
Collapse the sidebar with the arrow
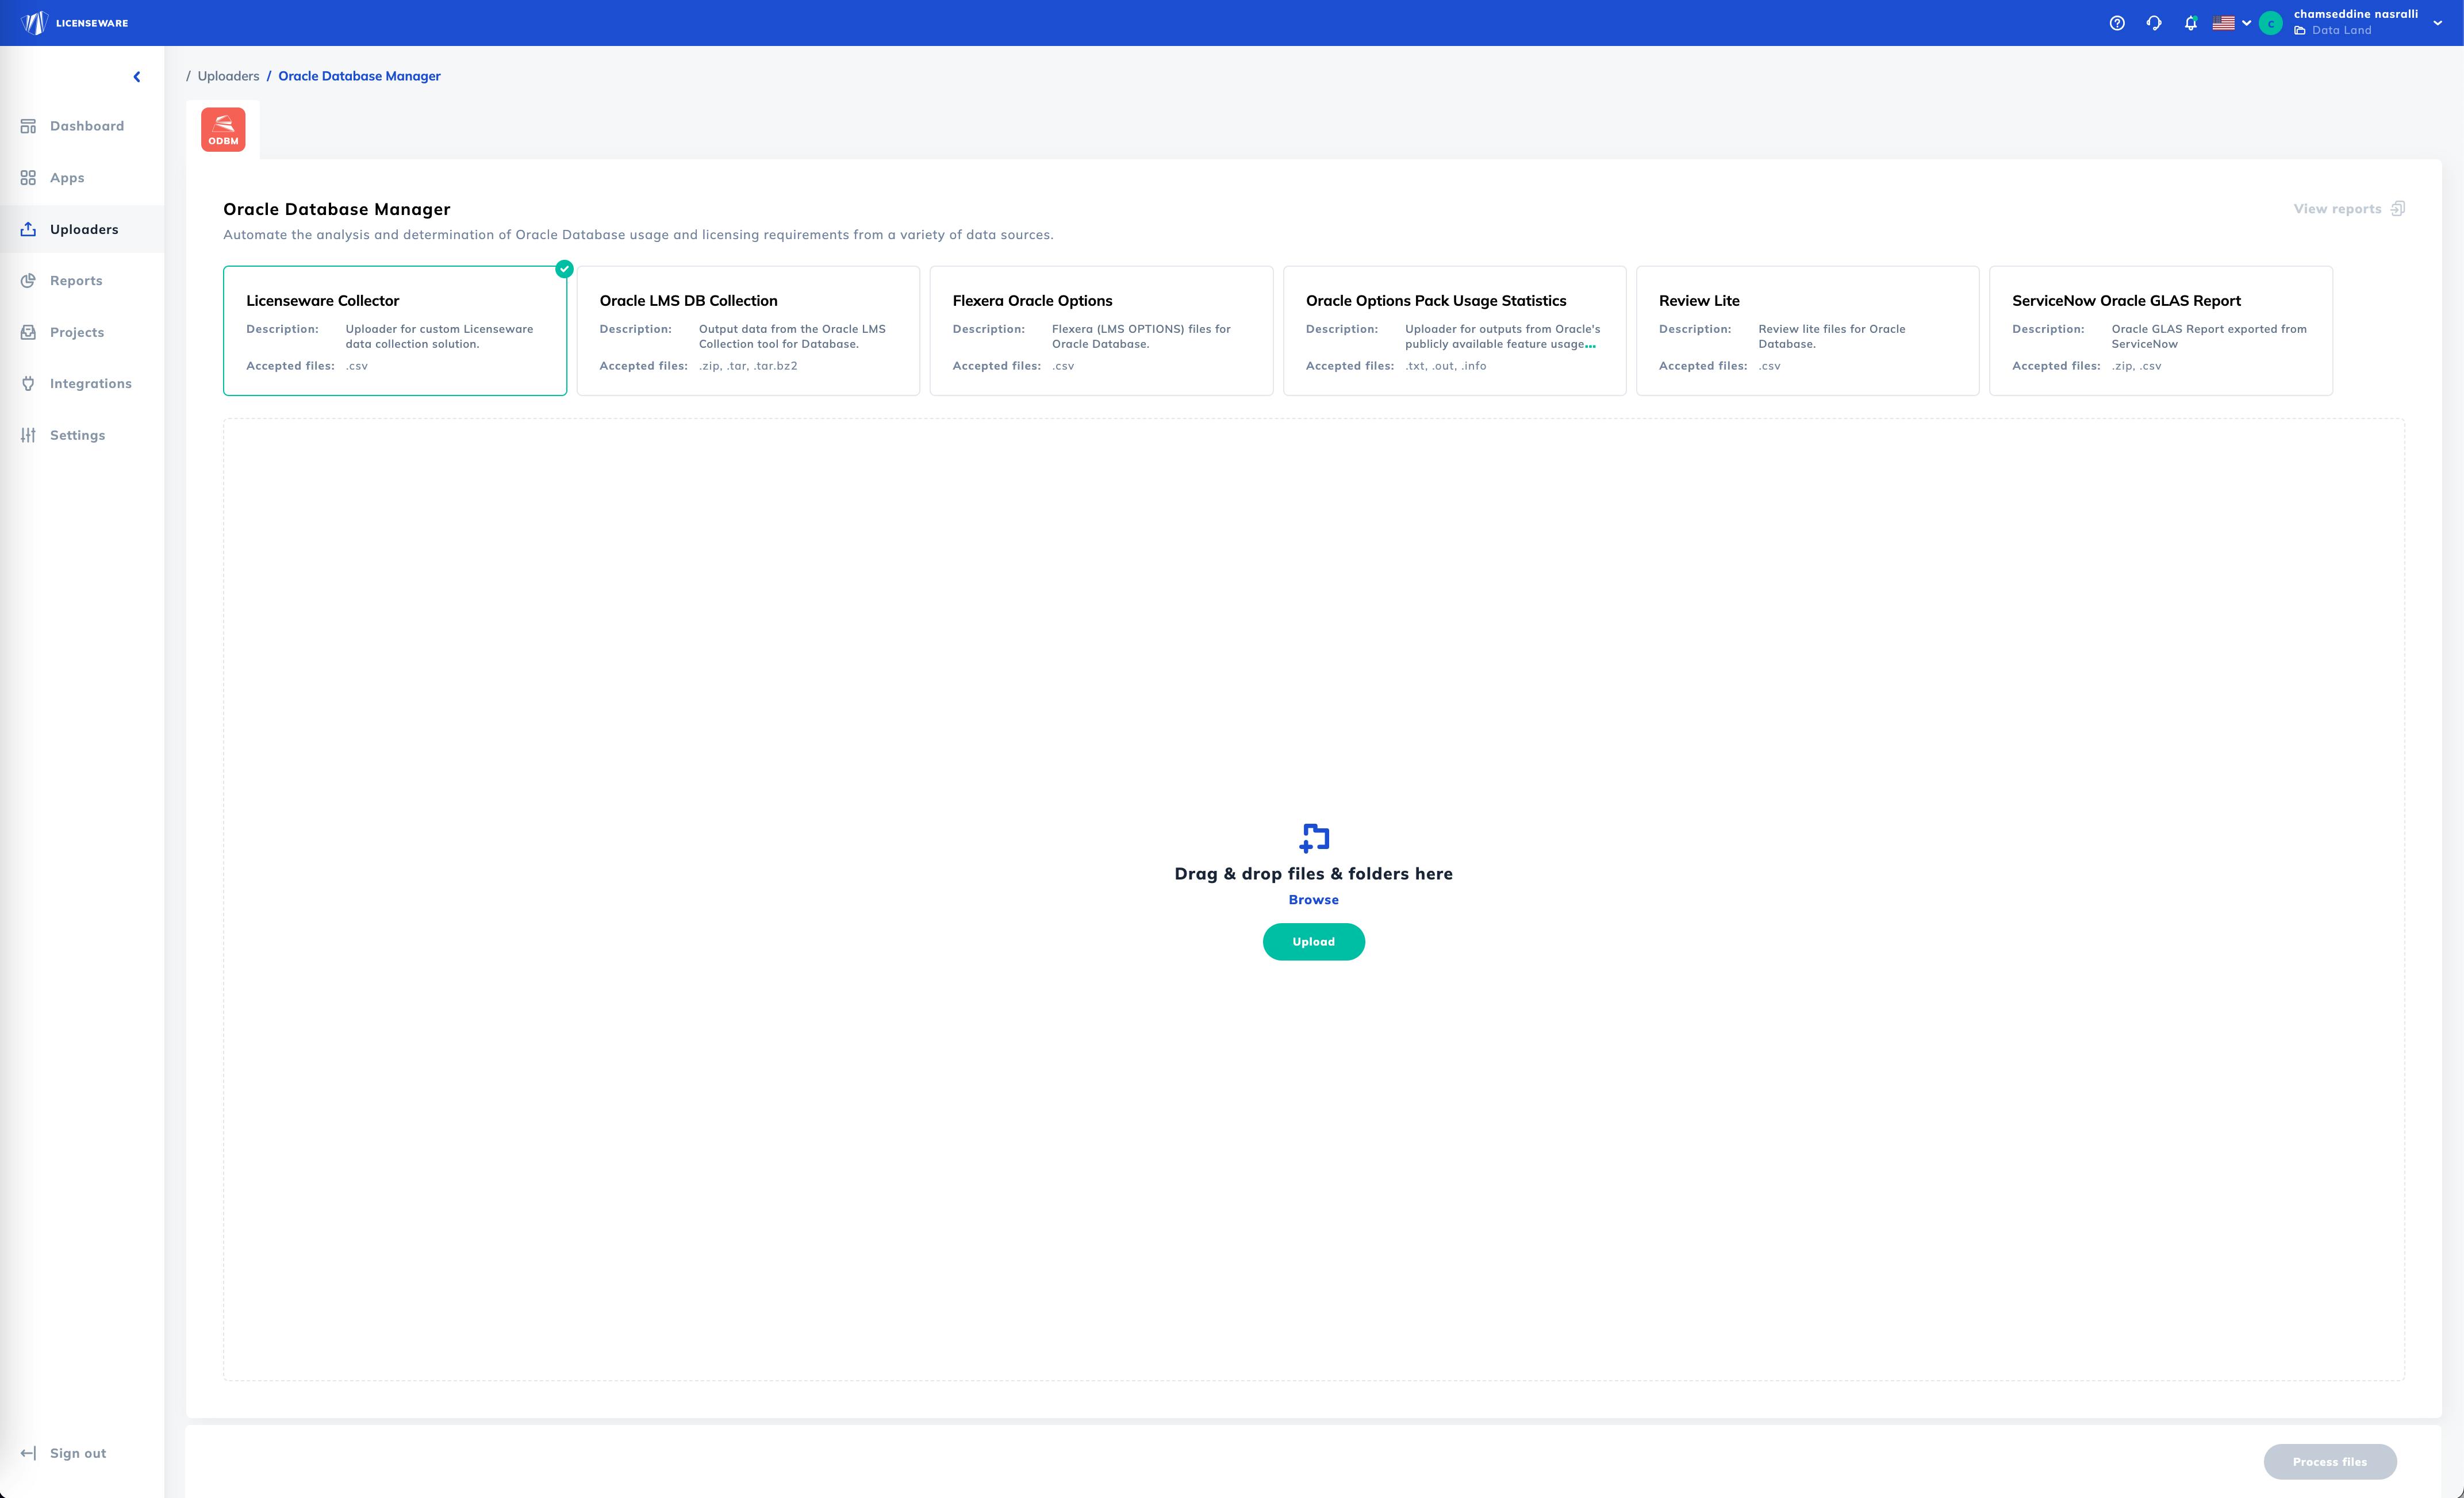pos(137,77)
